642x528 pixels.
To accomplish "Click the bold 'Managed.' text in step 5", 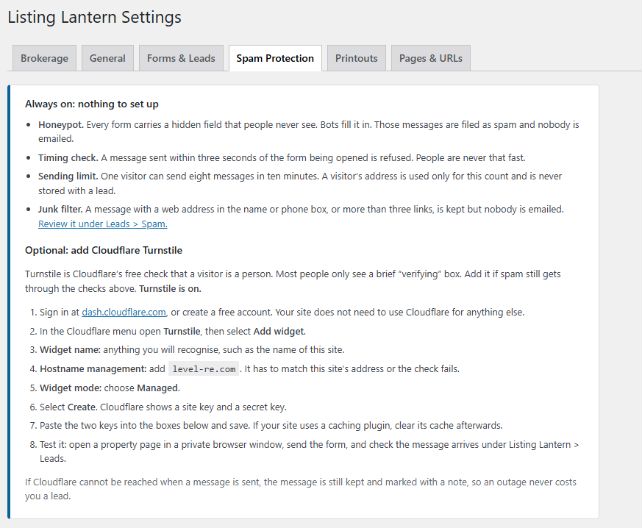I will tap(158, 388).
